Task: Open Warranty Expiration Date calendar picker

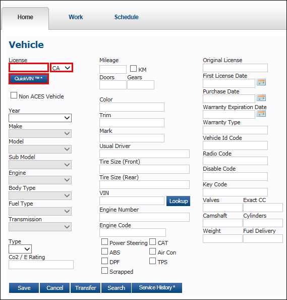Action: [261, 114]
